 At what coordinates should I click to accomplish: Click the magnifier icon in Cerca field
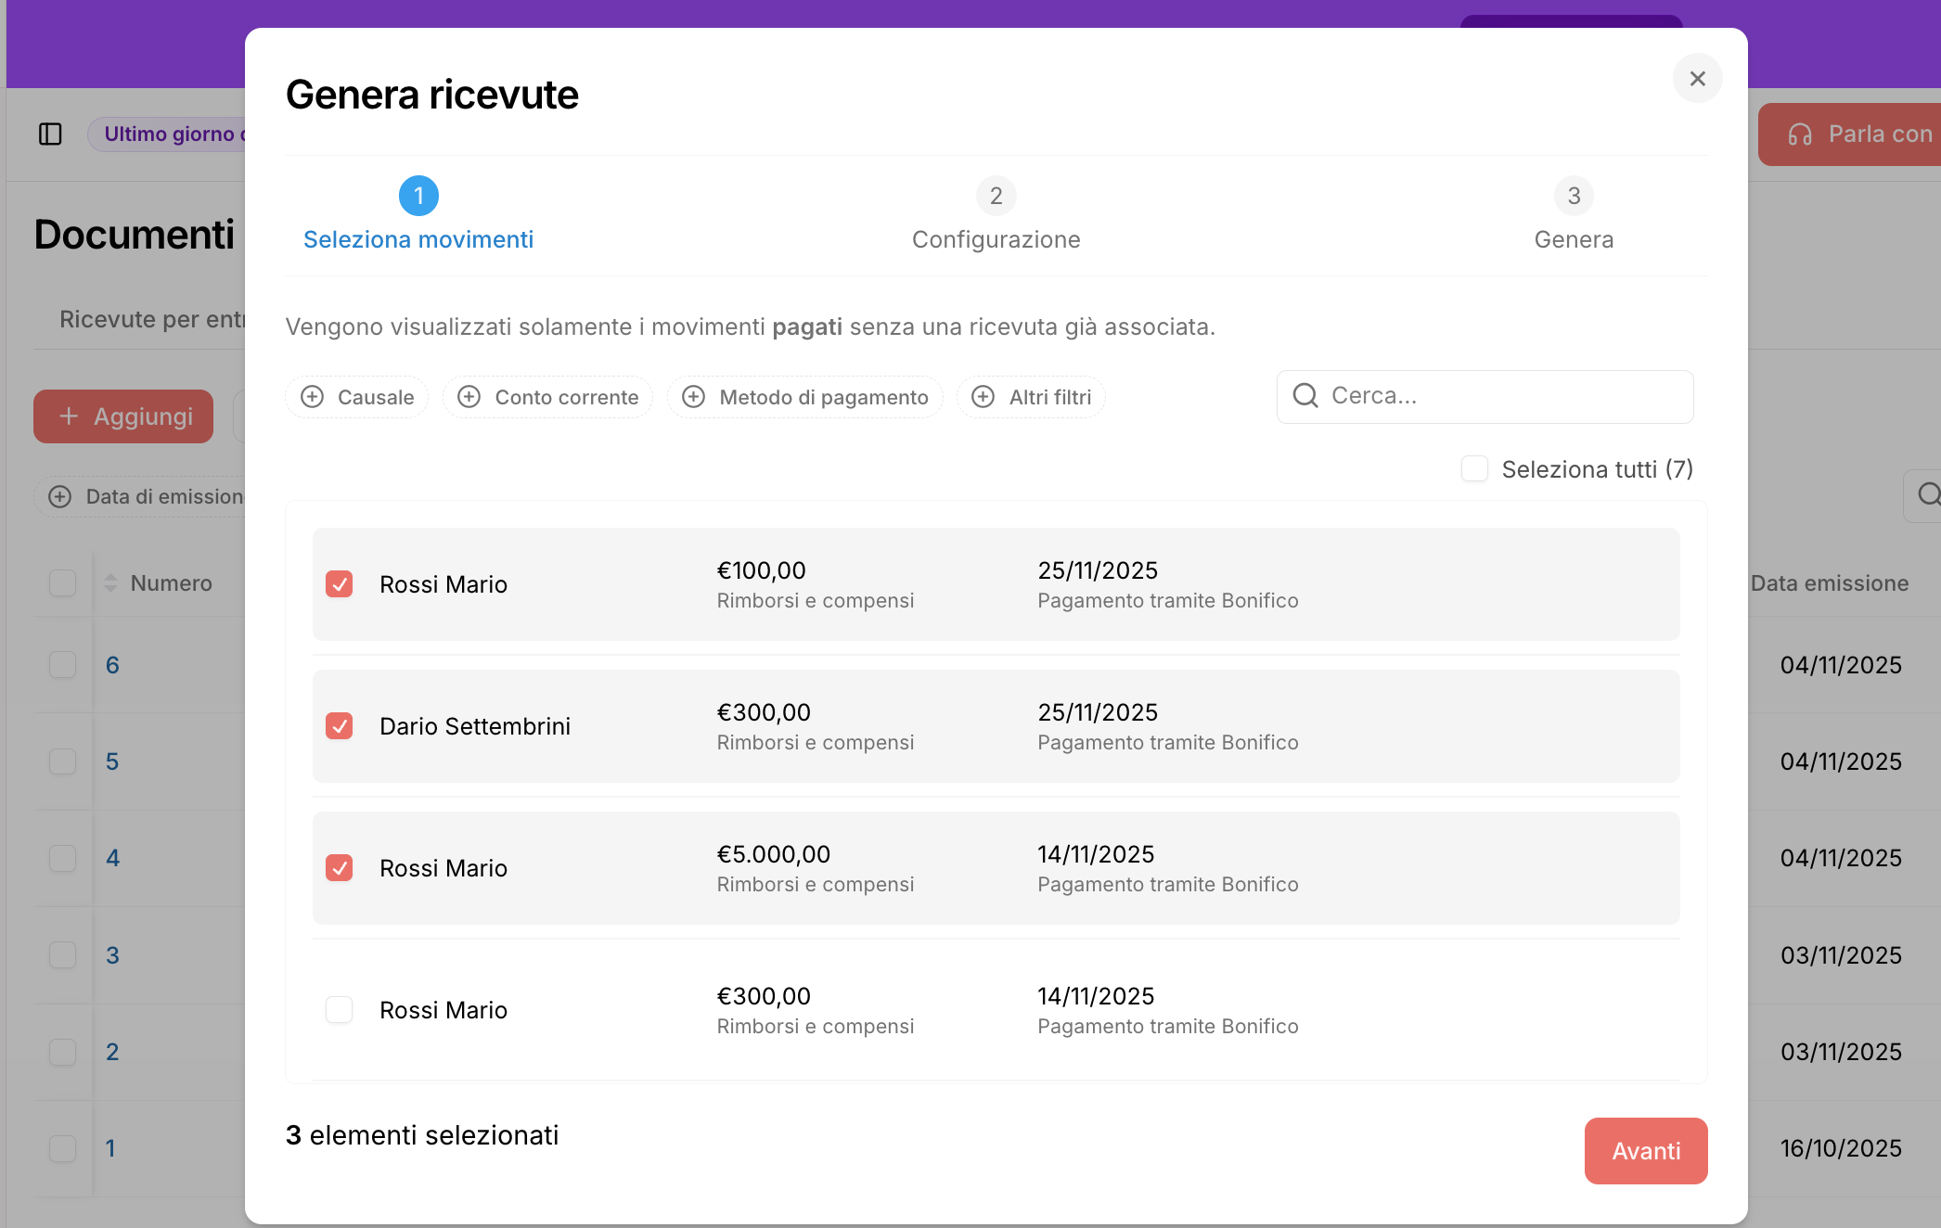(1305, 396)
